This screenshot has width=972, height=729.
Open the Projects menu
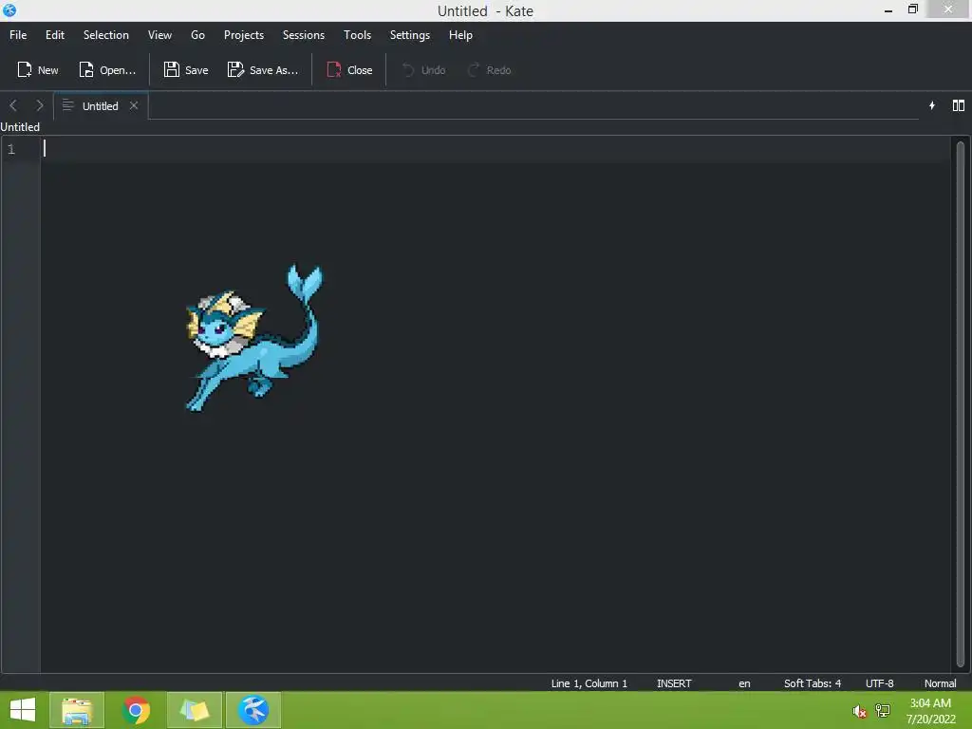pyautogui.click(x=244, y=35)
